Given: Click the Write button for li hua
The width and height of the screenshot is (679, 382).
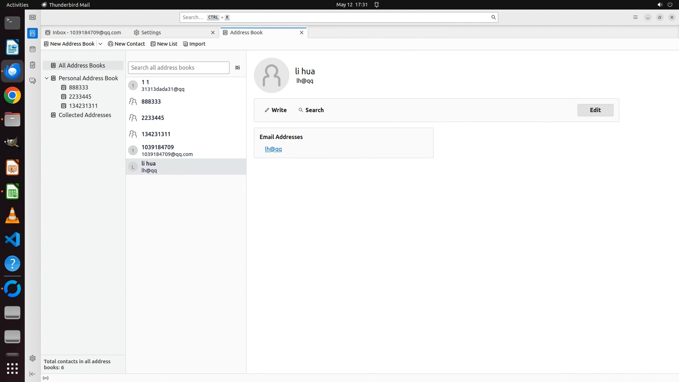Looking at the screenshot, I should tap(275, 110).
